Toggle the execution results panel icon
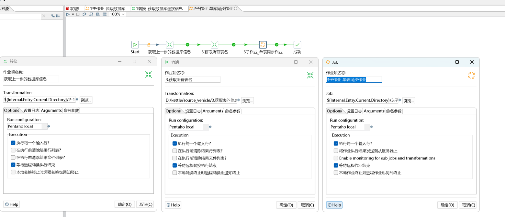 point(105,14)
